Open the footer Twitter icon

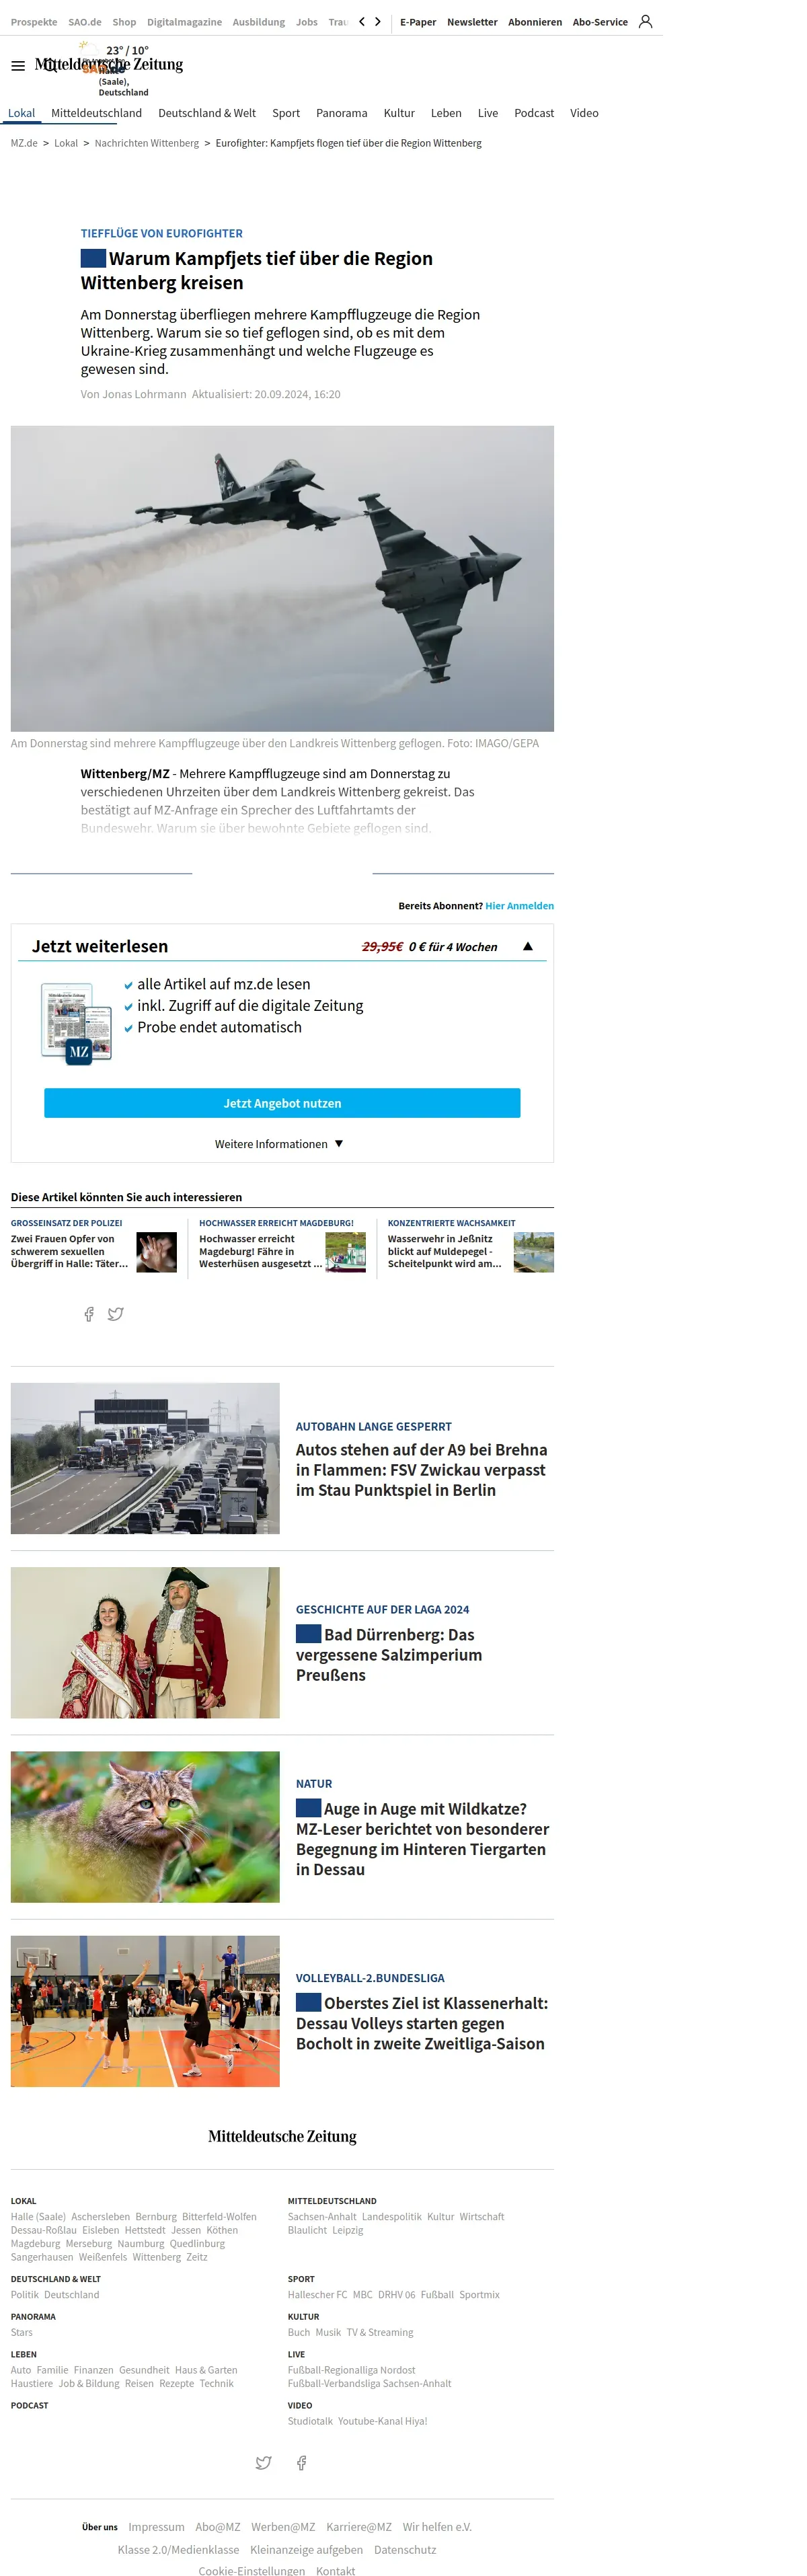[263, 2462]
